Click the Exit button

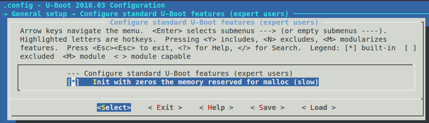pyautogui.click(x=165, y=108)
